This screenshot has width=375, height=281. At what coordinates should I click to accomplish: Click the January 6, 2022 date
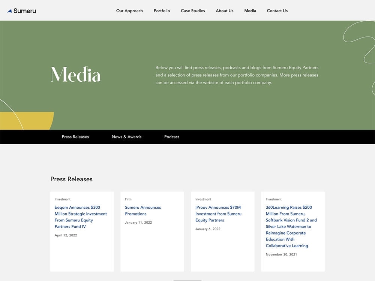pyautogui.click(x=208, y=229)
